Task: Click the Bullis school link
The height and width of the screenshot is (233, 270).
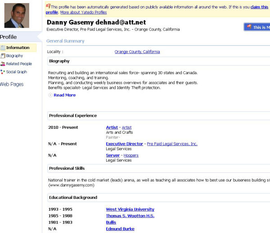Action: [x=111, y=222]
